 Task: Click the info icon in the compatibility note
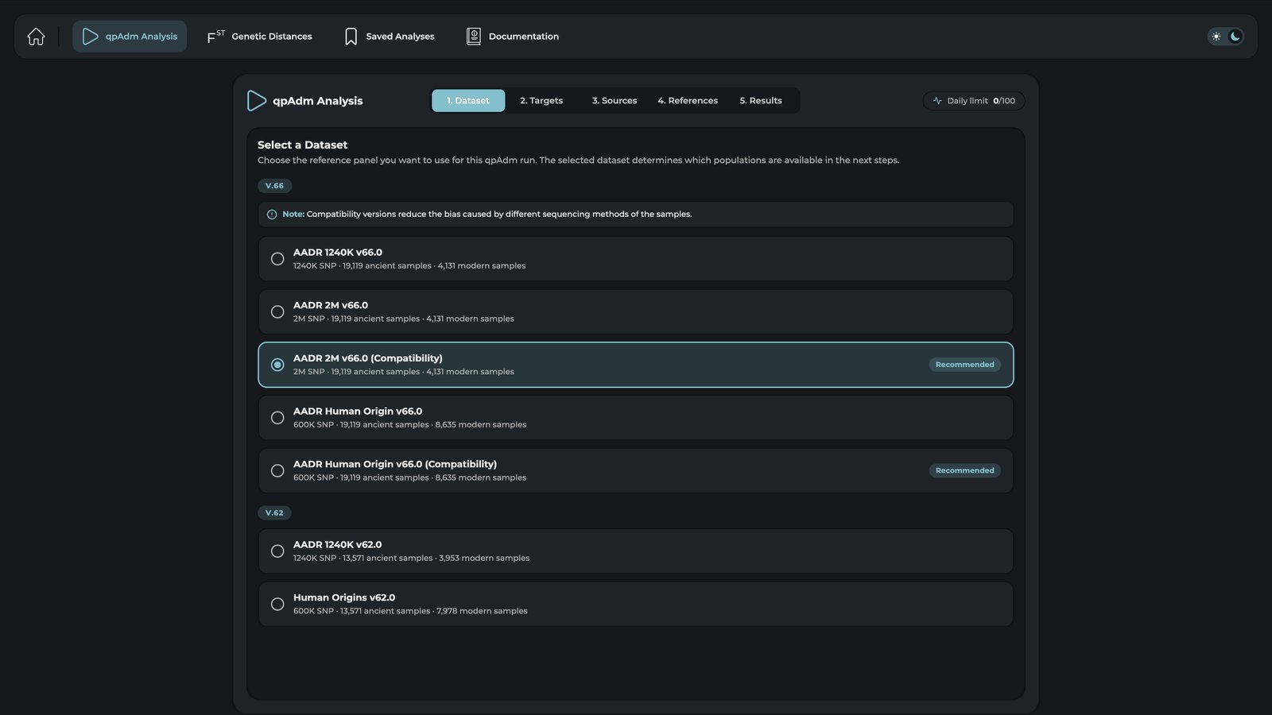272,214
